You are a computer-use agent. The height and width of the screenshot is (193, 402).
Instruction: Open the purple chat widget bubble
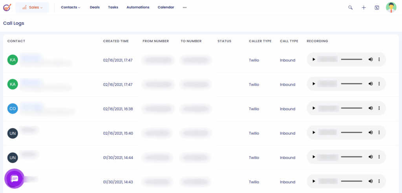15,179
